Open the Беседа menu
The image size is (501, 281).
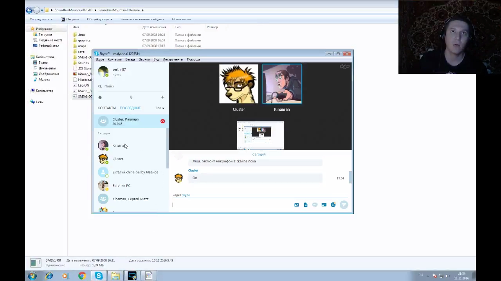(130, 59)
